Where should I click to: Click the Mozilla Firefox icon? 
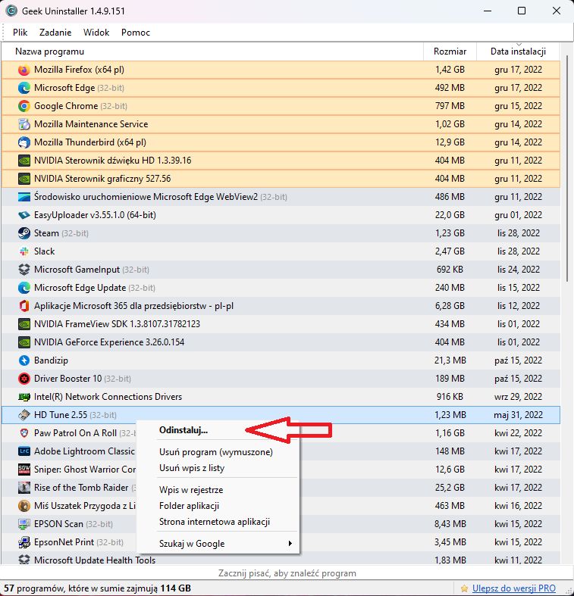pyautogui.click(x=24, y=70)
